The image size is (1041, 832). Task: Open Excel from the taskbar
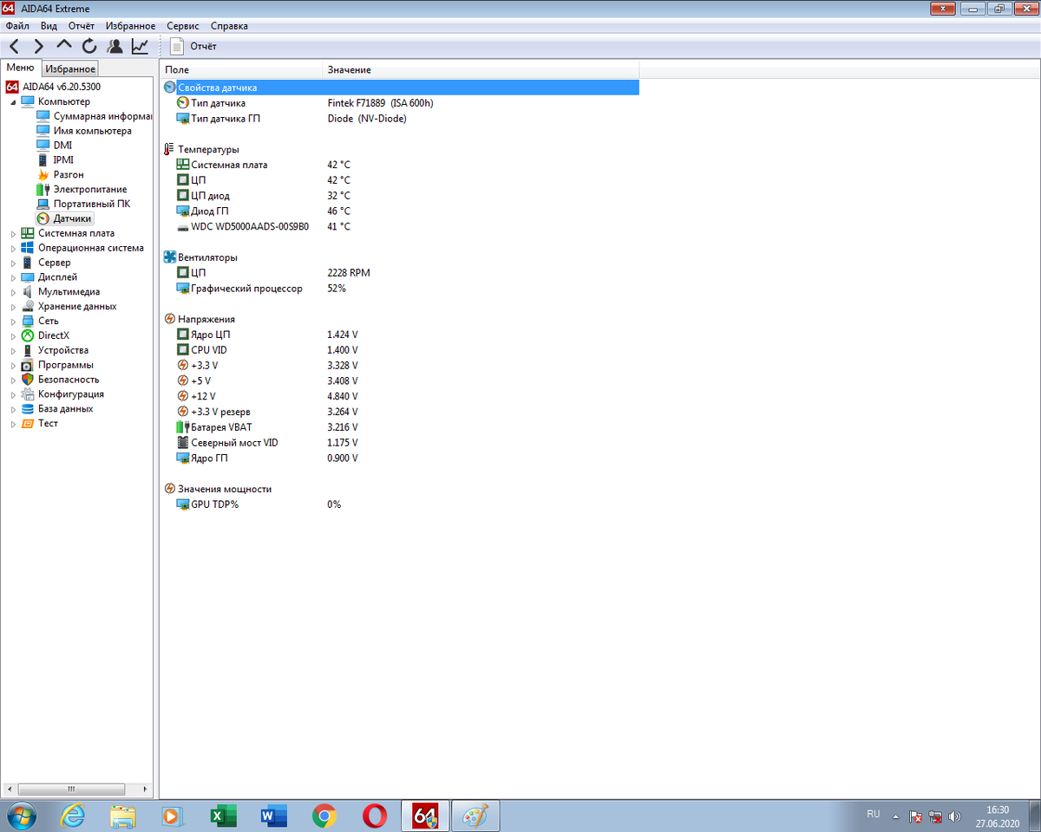tap(224, 816)
